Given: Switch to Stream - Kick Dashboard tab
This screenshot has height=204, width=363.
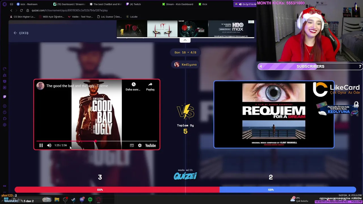Looking at the screenshot, I should click(x=178, y=4).
